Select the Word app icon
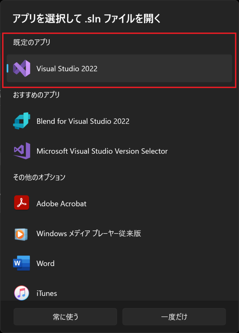The width and height of the screenshot is (239, 333). 21,263
